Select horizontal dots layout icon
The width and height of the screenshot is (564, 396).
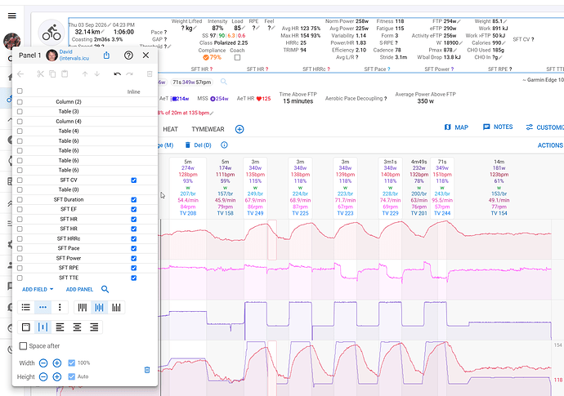tap(43, 307)
